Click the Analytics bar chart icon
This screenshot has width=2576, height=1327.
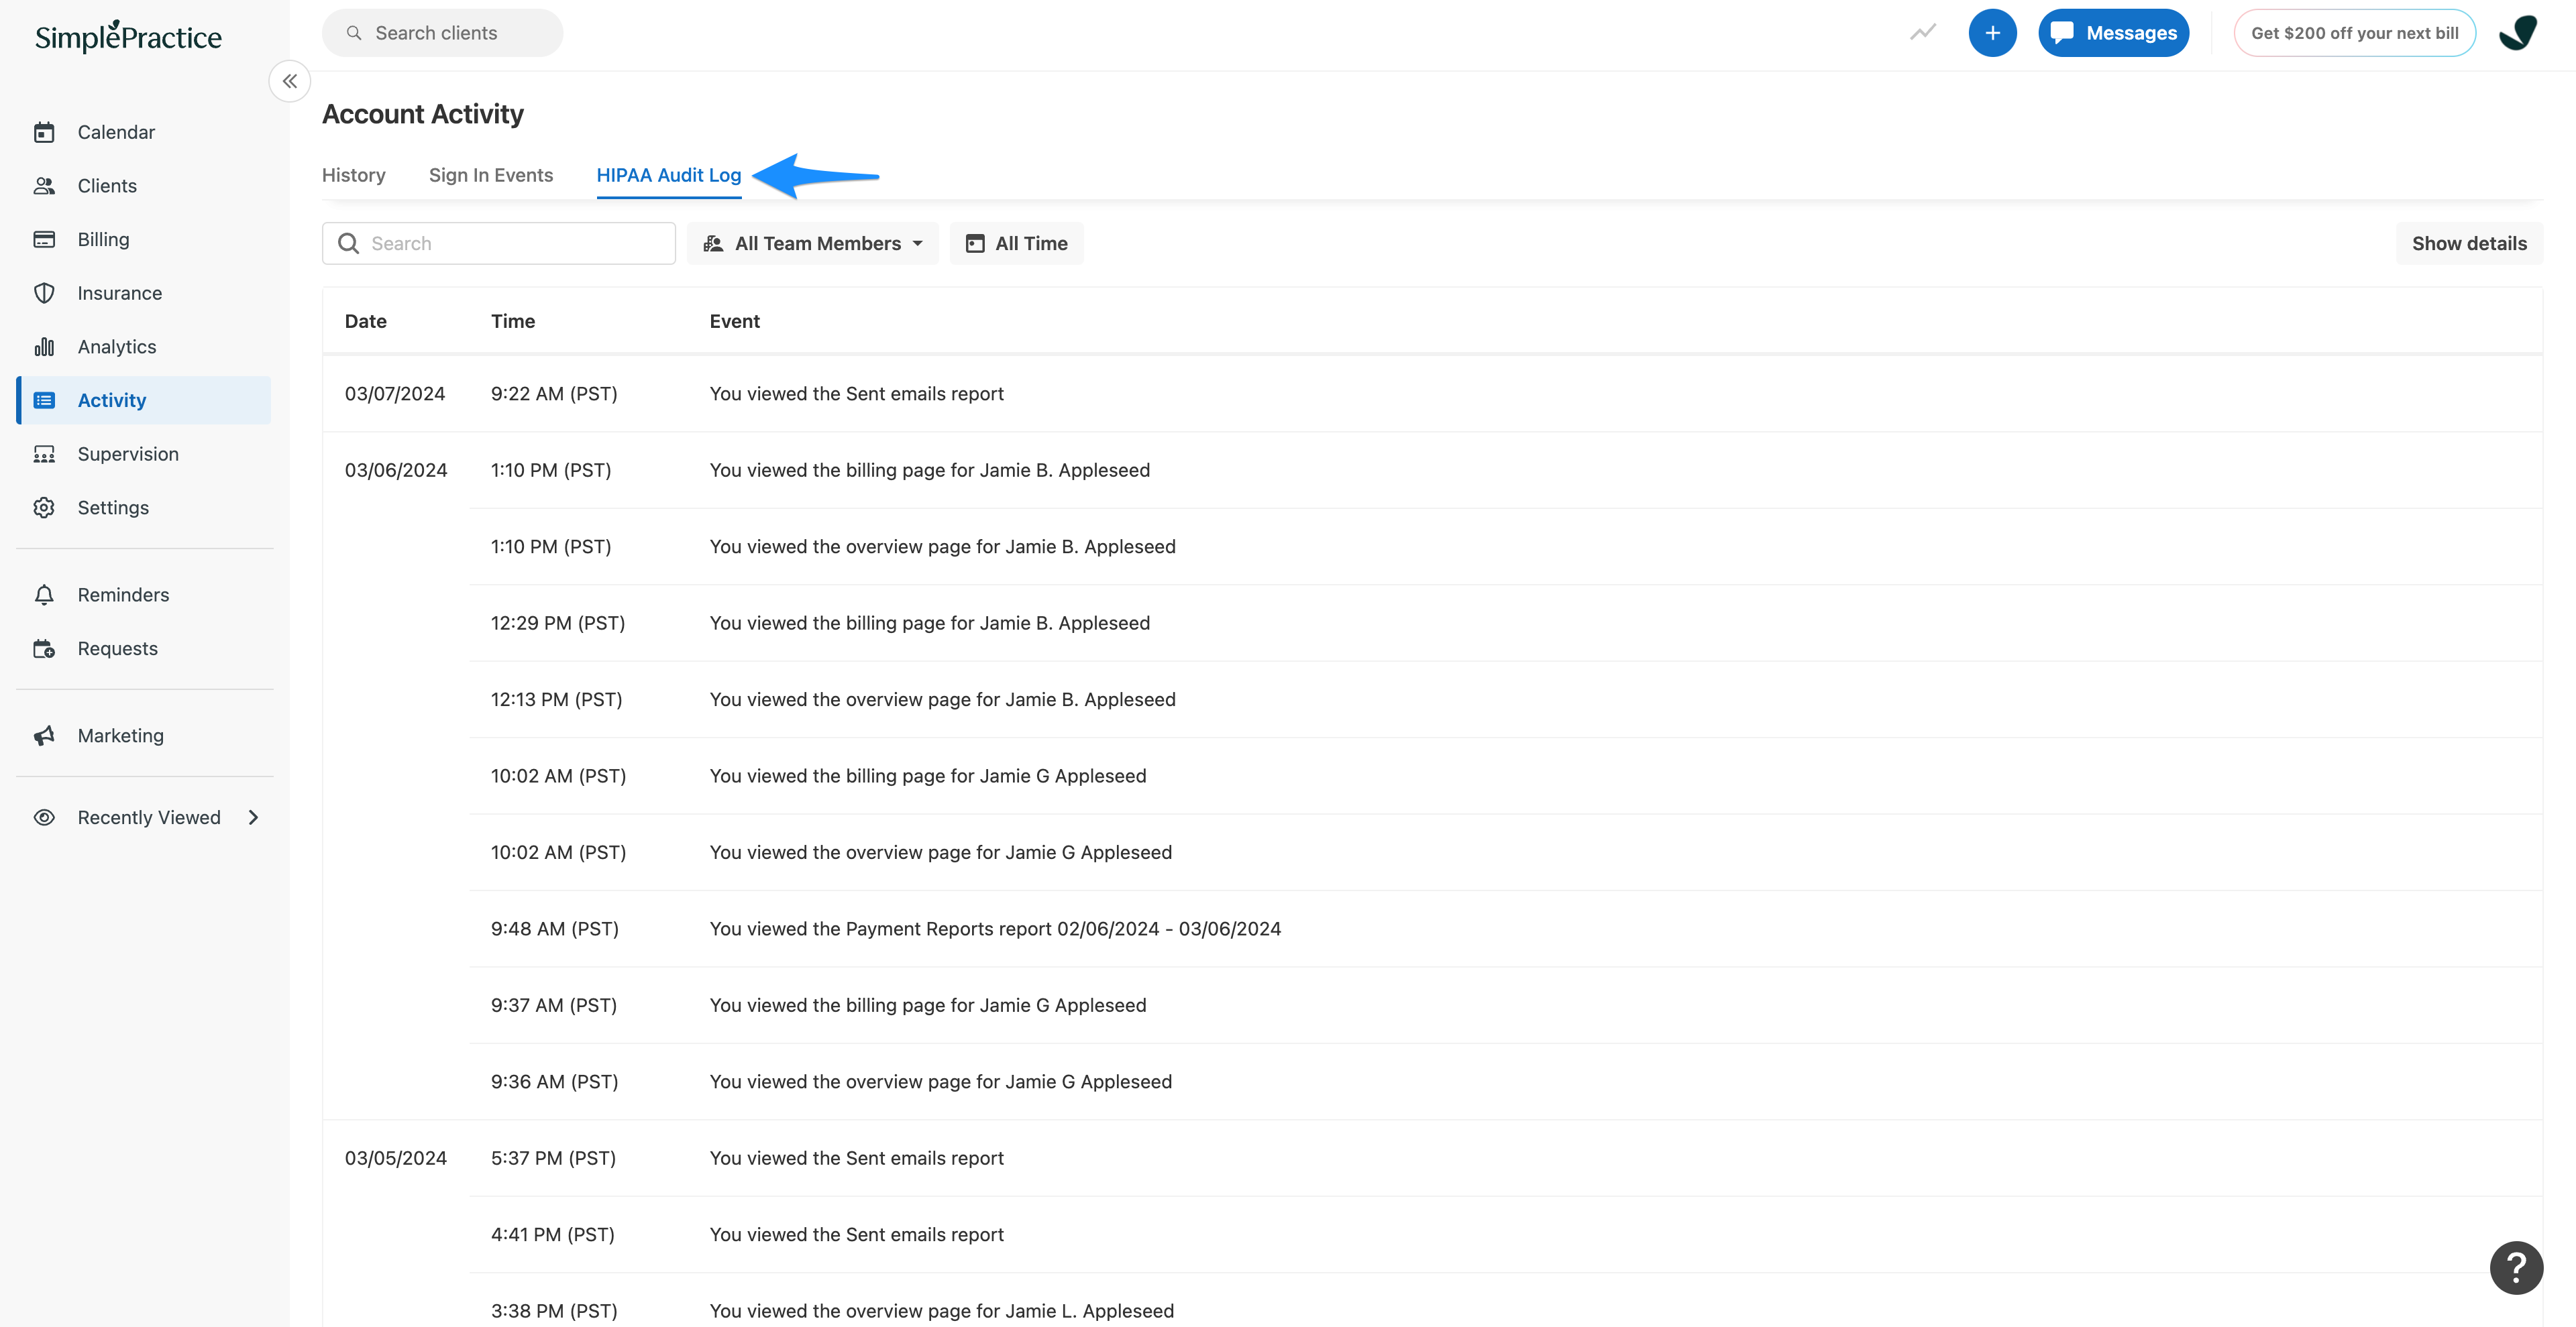(44, 347)
